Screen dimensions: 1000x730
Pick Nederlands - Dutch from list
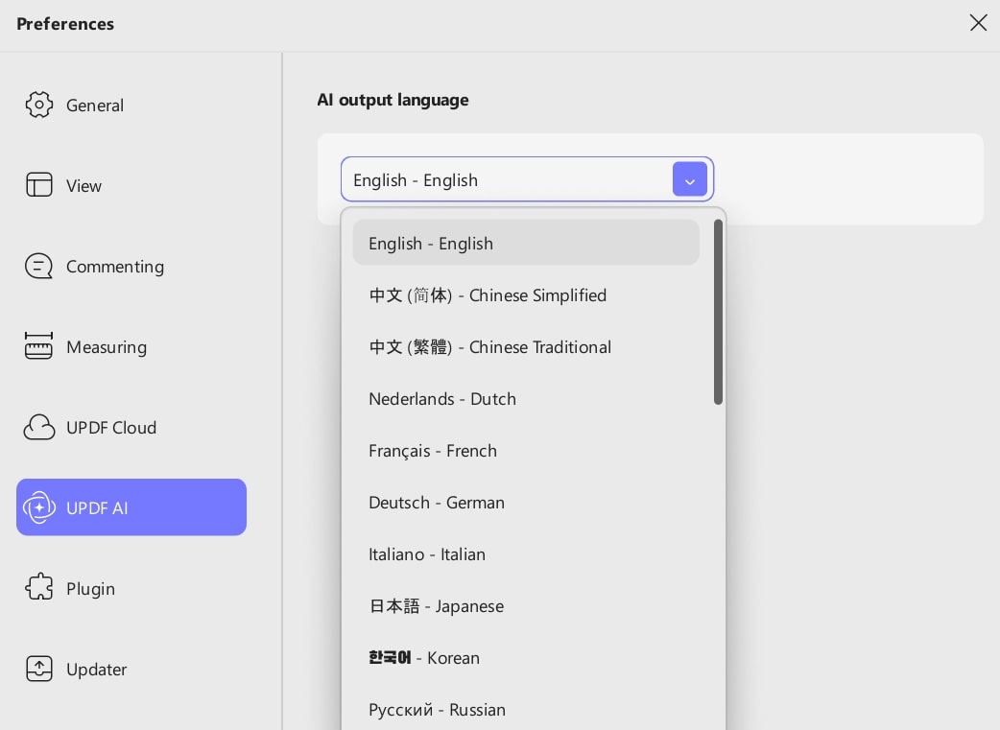[x=526, y=398]
